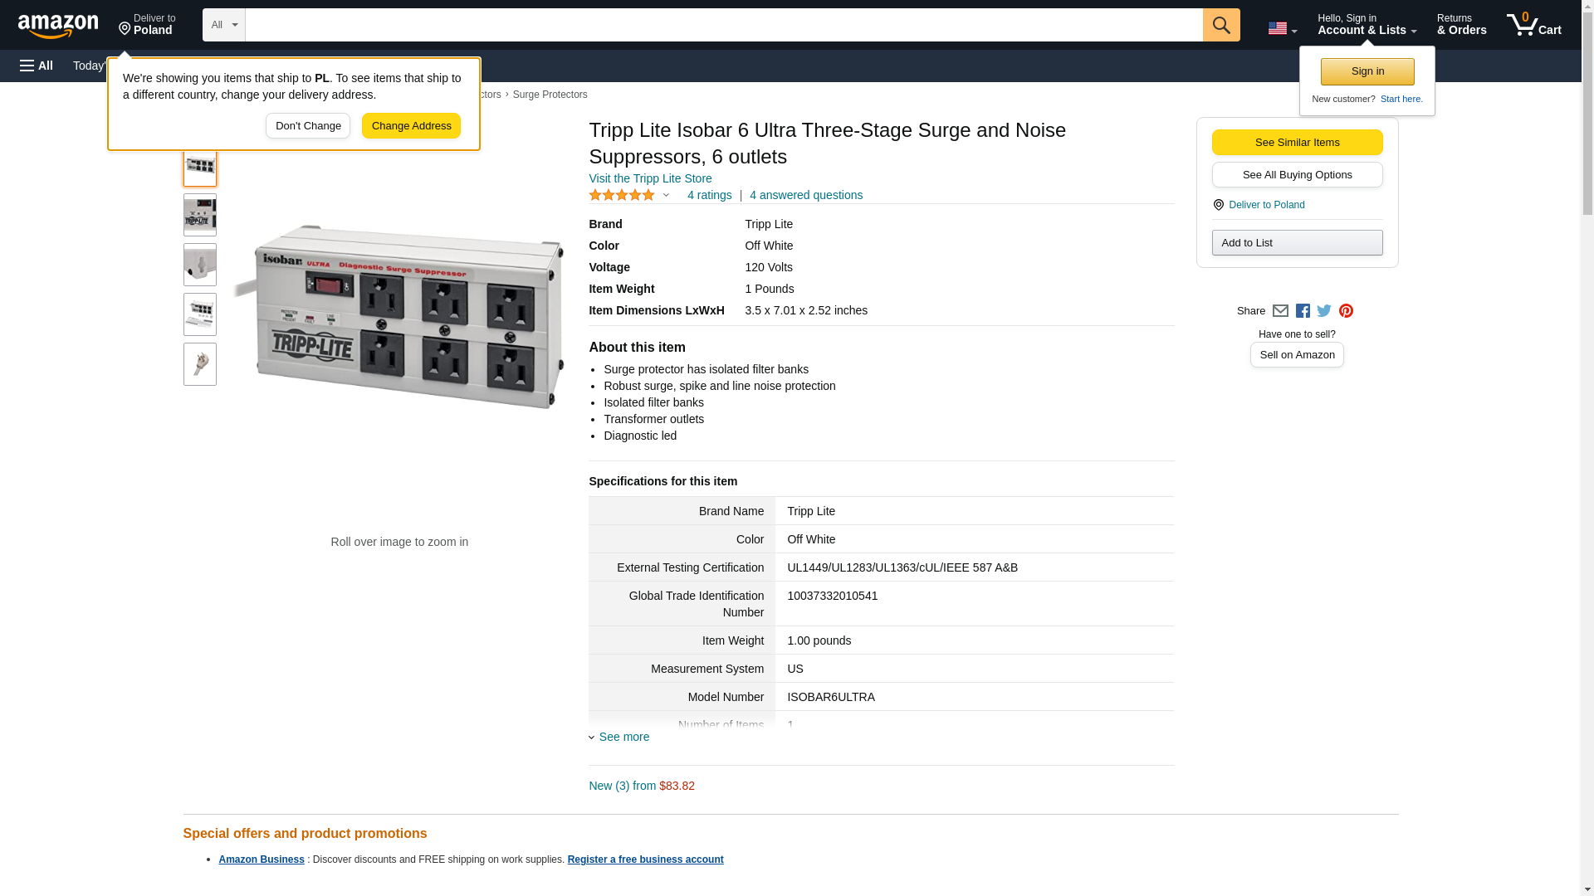The width and height of the screenshot is (1594, 896).
Task: Click the Amazon logo
Action: pyautogui.click(x=58, y=26)
